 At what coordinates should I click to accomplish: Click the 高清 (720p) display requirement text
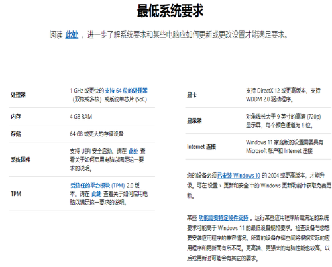pyautogui.click(x=284, y=121)
